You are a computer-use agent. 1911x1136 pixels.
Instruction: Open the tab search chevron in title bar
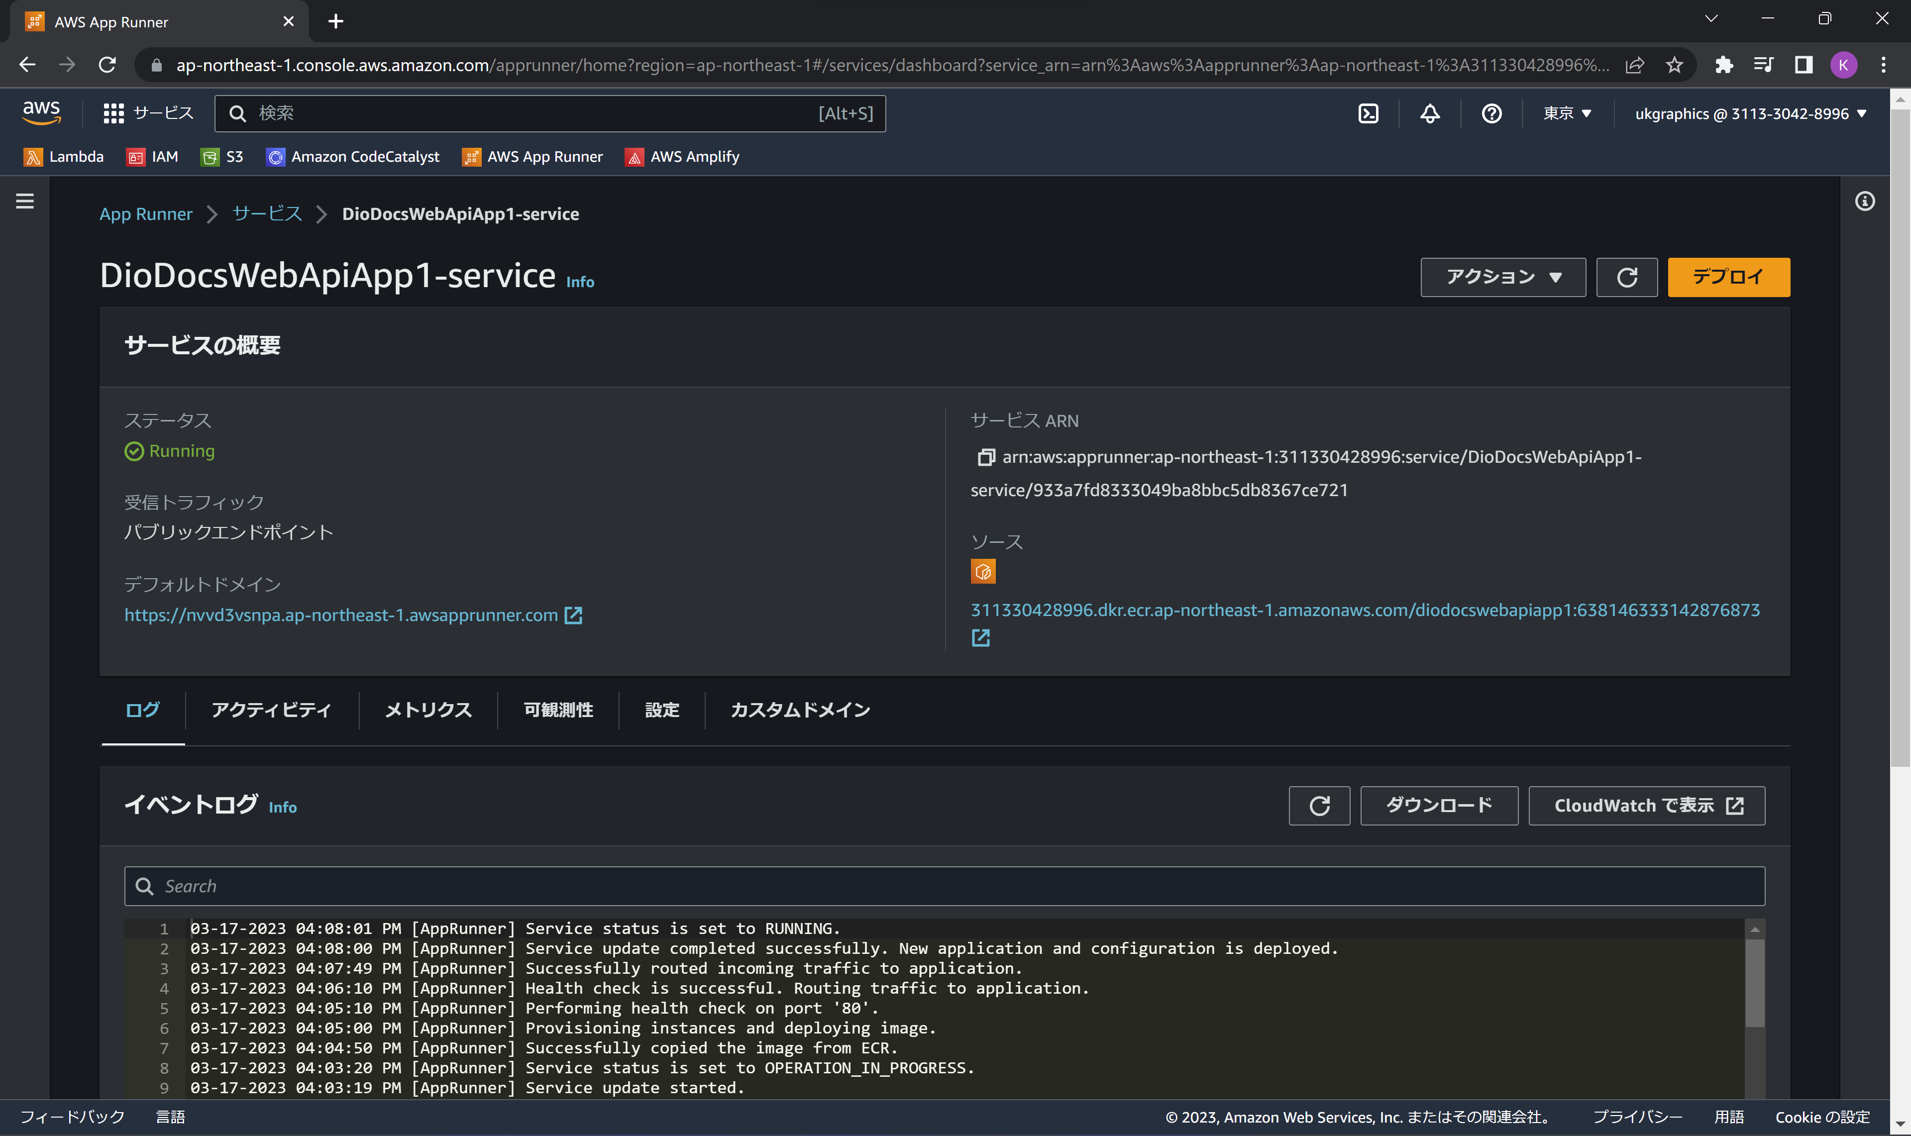[1711, 19]
